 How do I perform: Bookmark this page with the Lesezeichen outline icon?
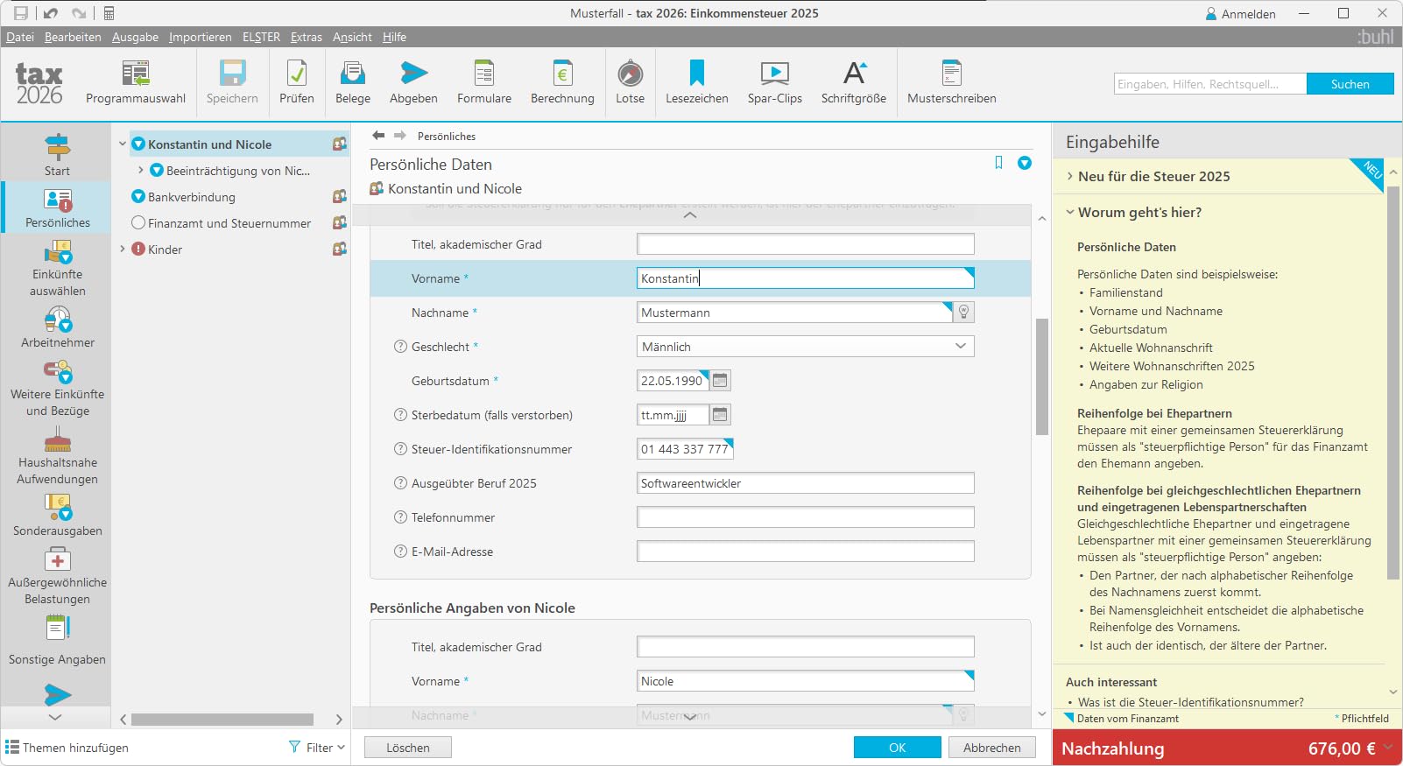pyautogui.click(x=998, y=163)
